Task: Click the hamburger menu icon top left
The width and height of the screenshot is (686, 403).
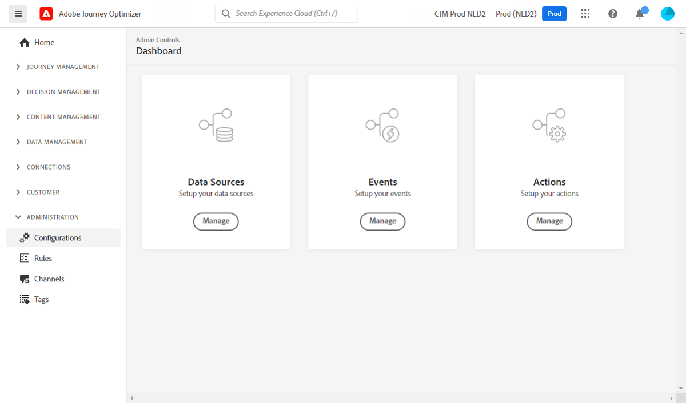Action: point(18,13)
